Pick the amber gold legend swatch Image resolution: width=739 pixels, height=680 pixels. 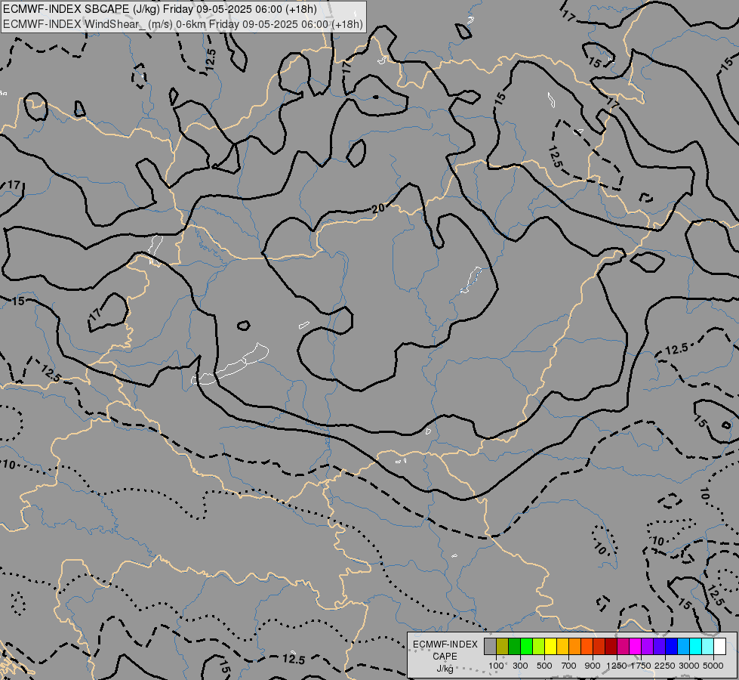point(562,646)
